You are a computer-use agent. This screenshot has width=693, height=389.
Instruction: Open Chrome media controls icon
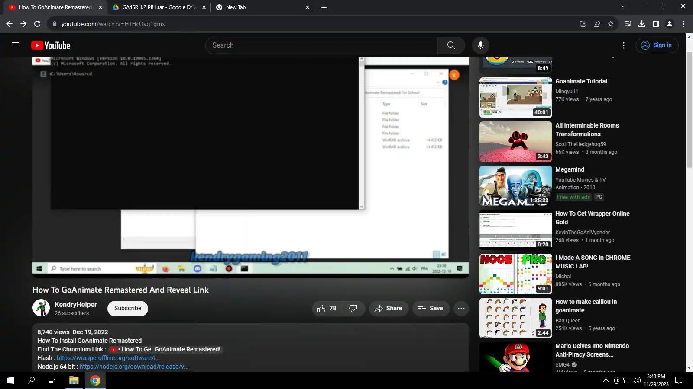(x=628, y=24)
